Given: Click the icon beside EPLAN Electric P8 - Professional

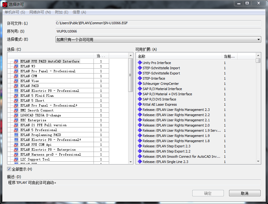Looking at the screenshot, I should (x=16, y=91).
